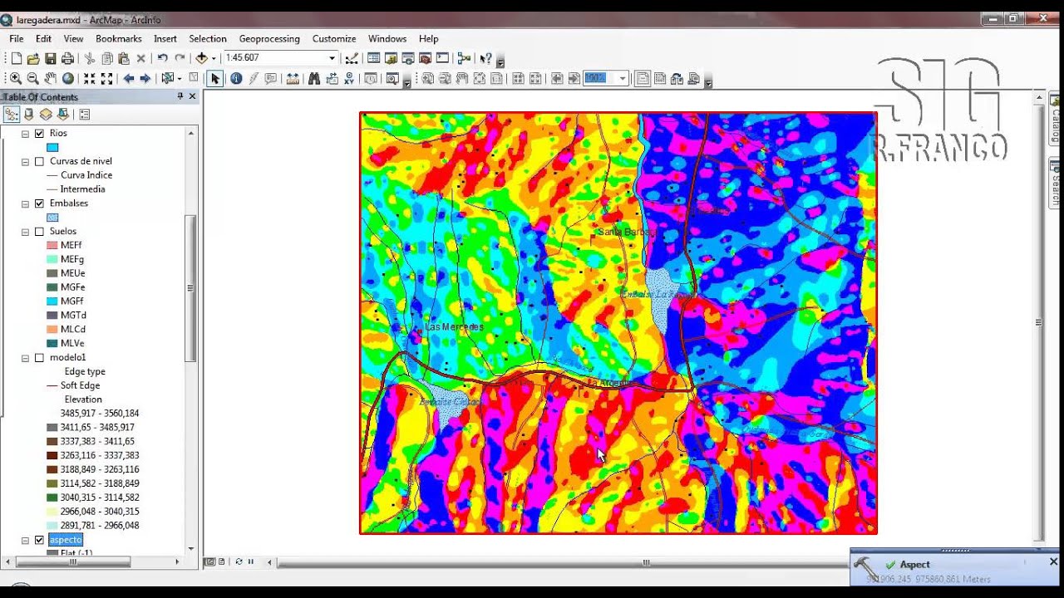Screen dimensions: 1064x598
Task: Click the Fixed Zoom In icon
Action: (89, 78)
